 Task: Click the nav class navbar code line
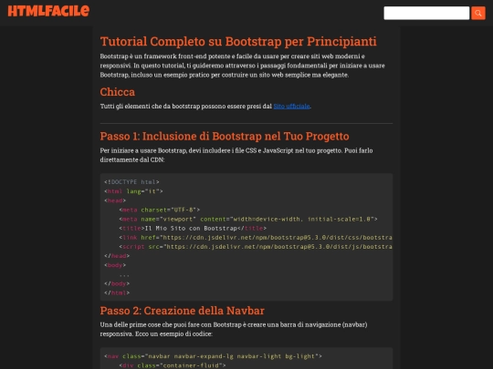(x=213, y=356)
